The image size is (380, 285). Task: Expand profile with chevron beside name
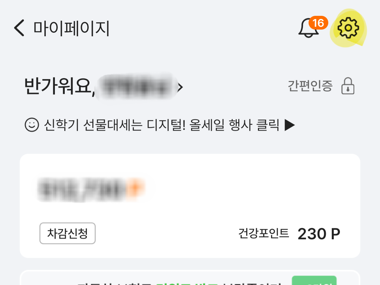180,87
